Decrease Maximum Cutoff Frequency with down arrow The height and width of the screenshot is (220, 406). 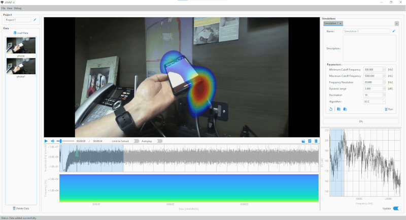(x=384, y=77)
